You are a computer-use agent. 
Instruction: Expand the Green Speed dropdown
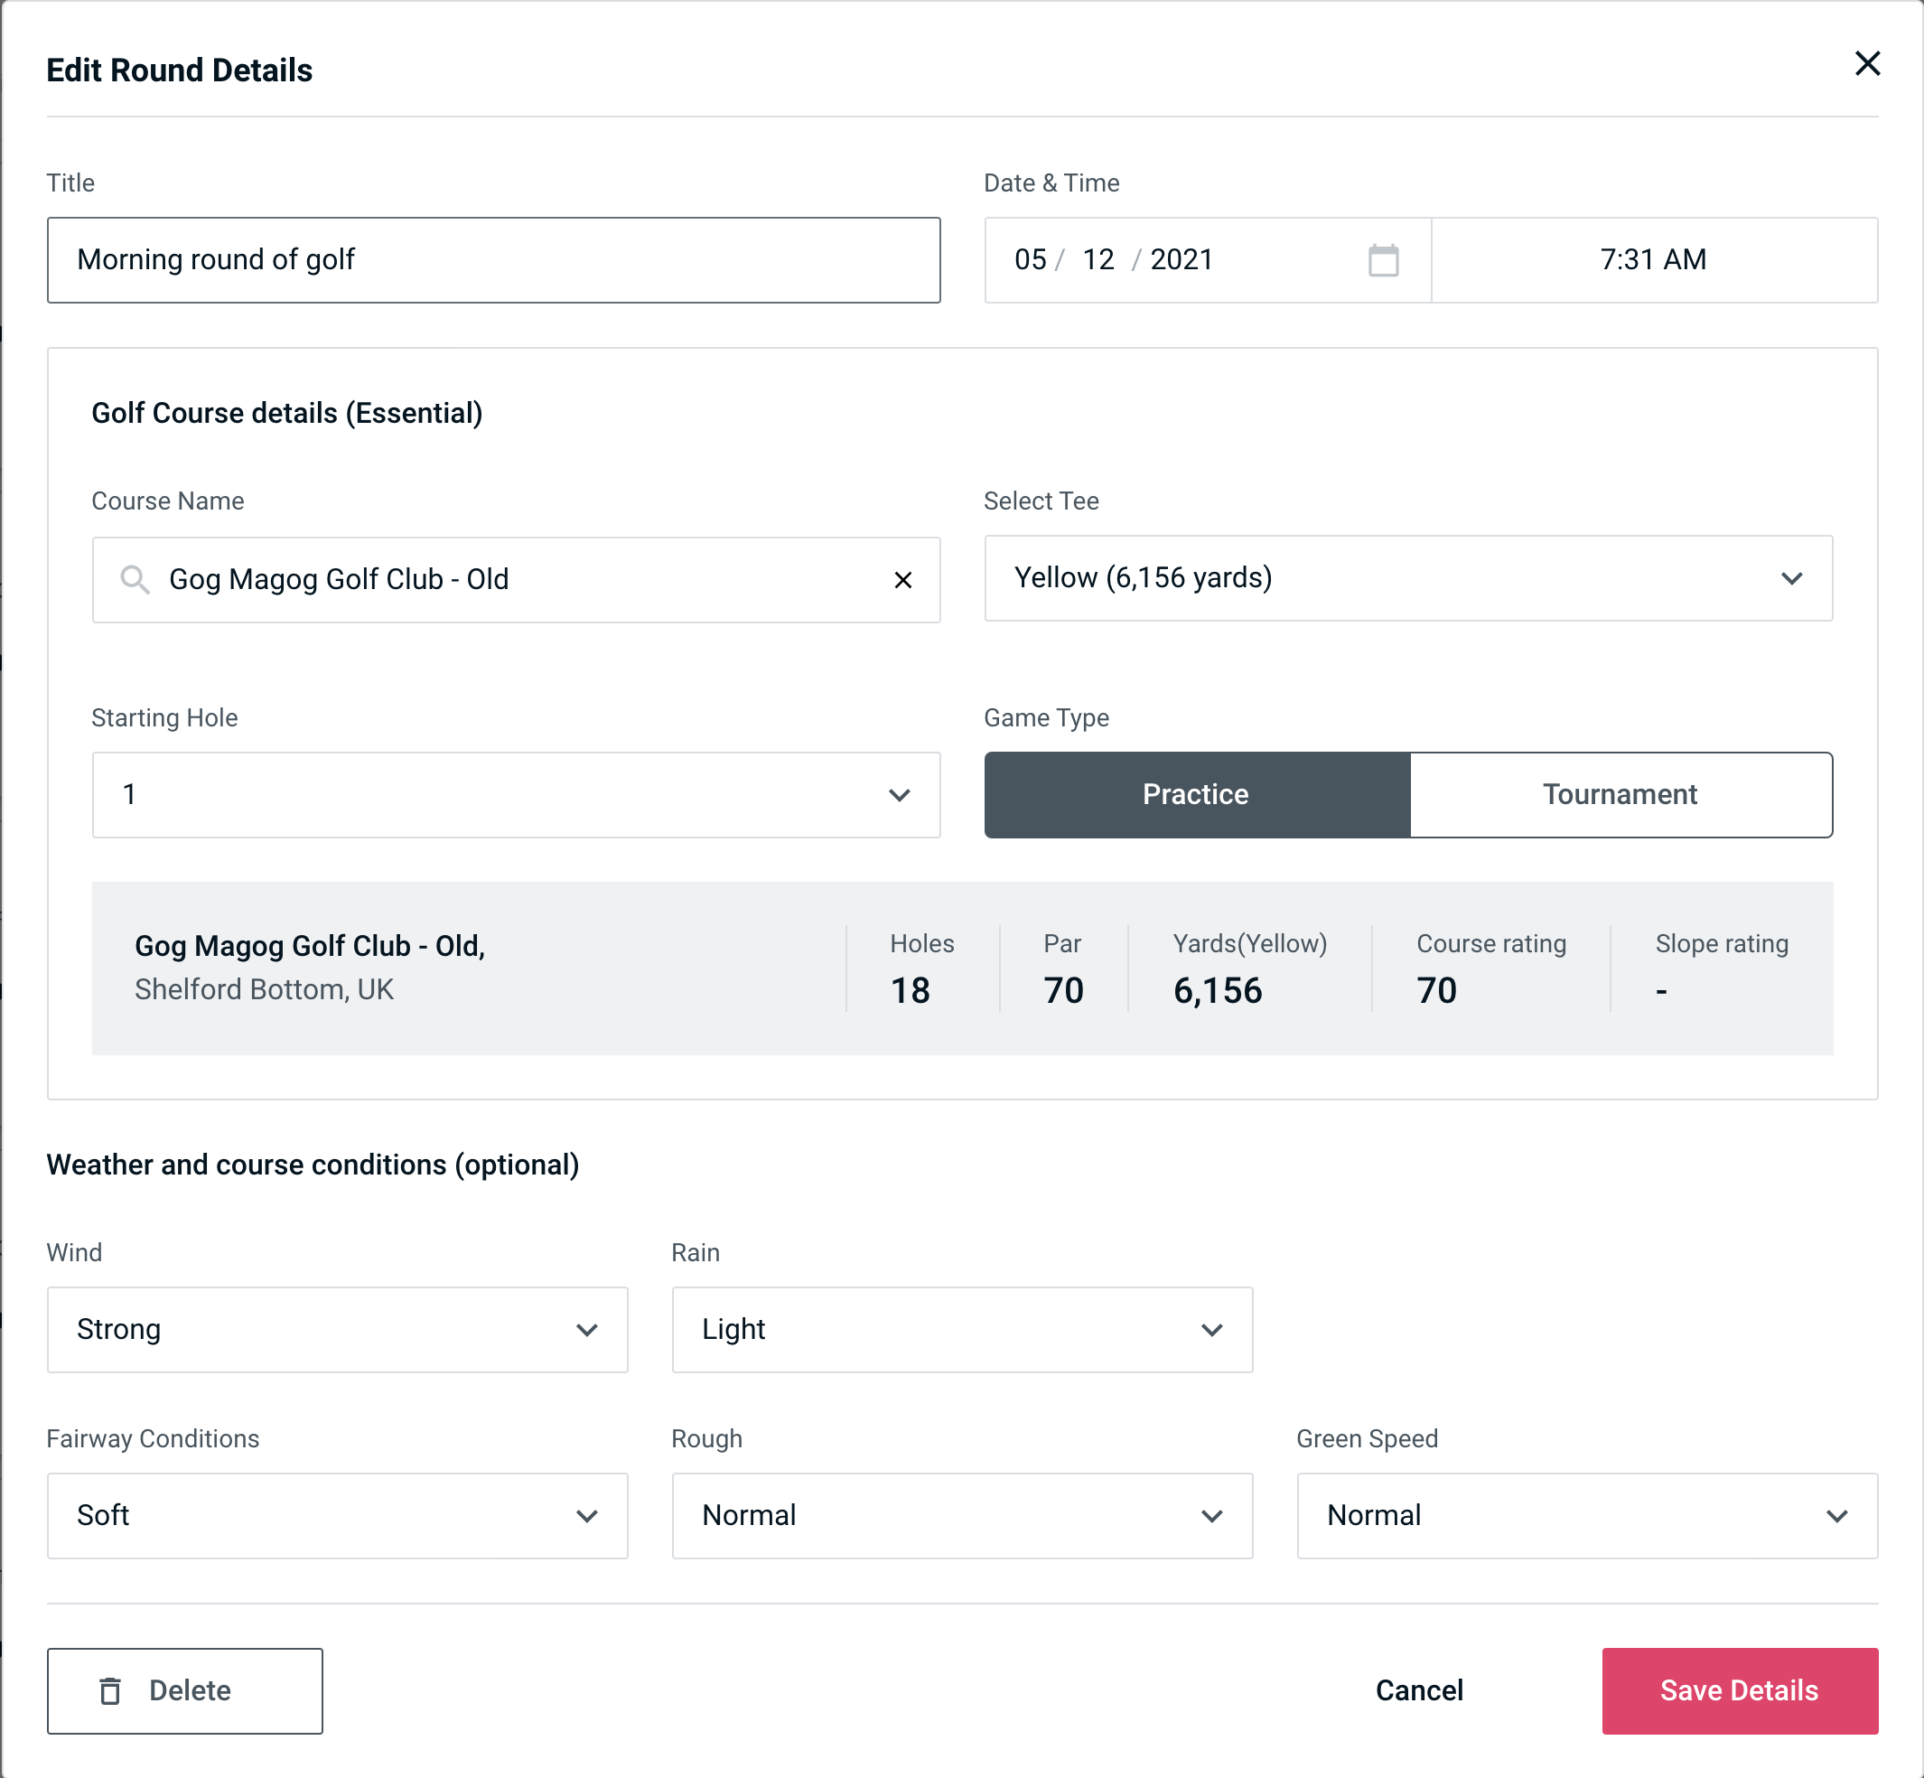[x=1840, y=1515]
